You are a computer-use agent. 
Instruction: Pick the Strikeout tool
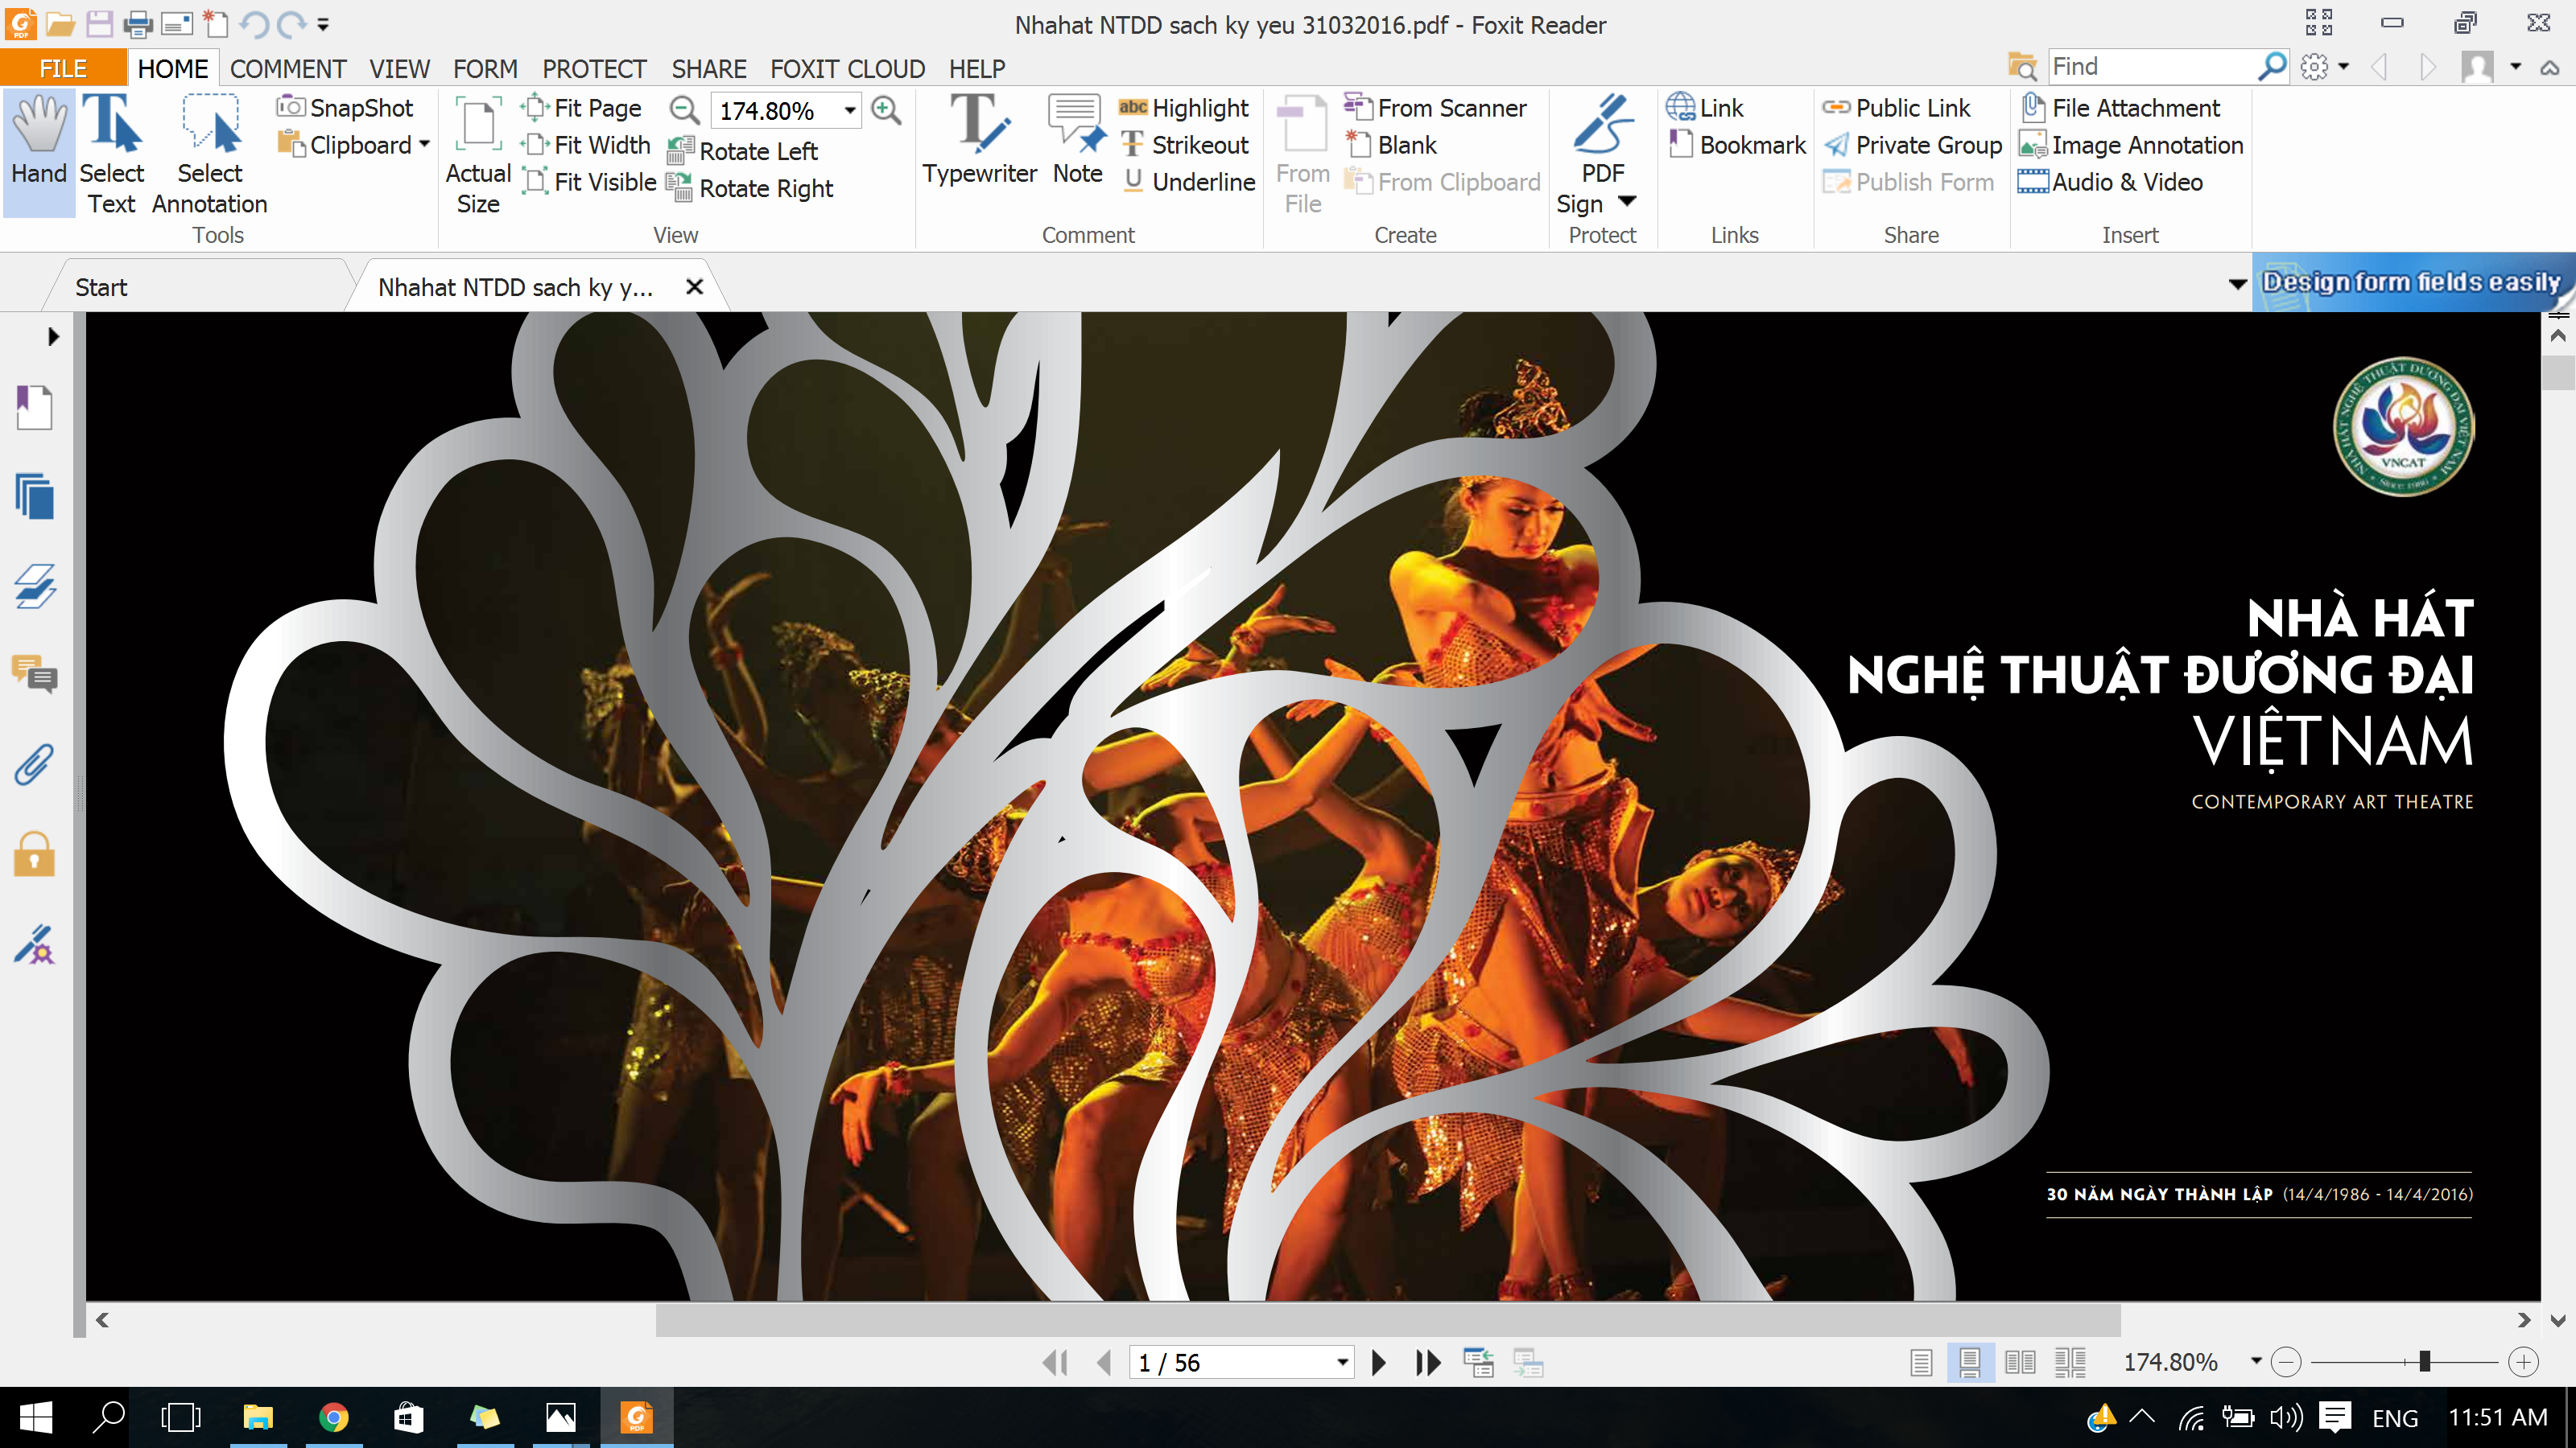point(1184,145)
